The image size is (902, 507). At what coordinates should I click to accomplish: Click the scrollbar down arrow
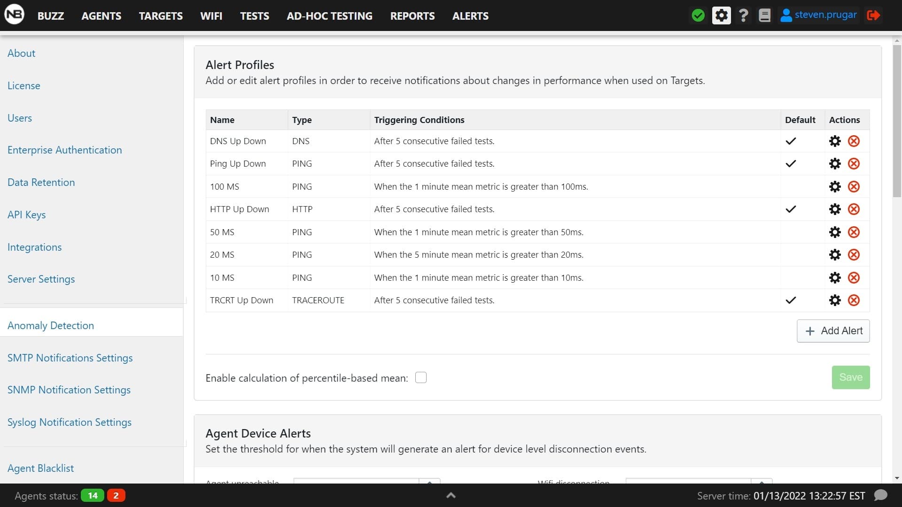point(897,478)
